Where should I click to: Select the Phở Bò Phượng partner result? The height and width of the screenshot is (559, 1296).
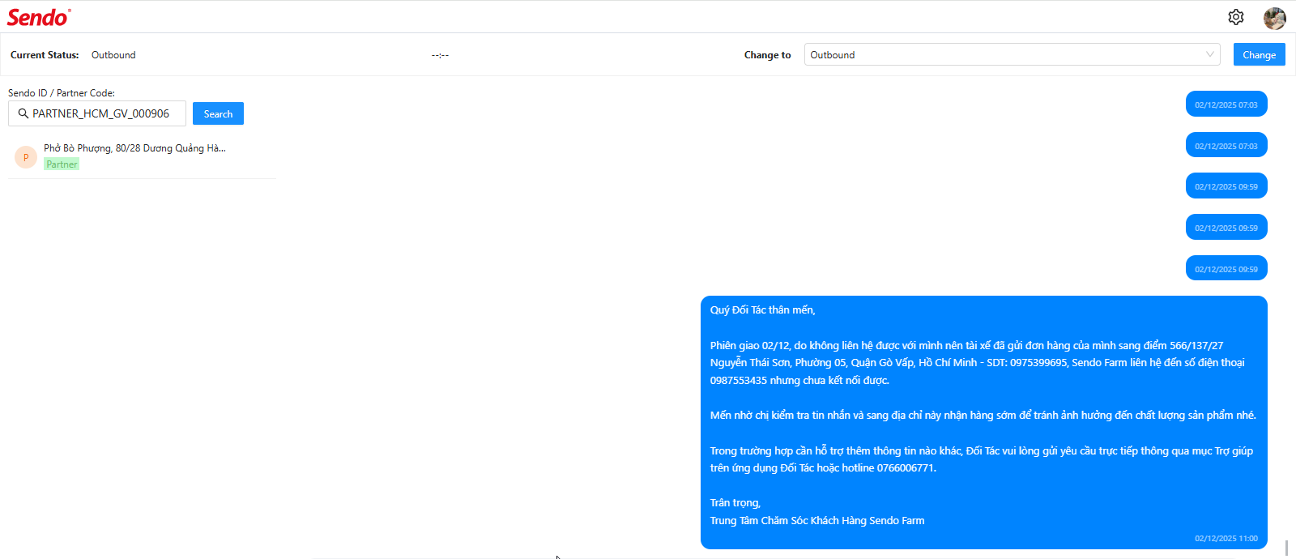click(x=142, y=156)
